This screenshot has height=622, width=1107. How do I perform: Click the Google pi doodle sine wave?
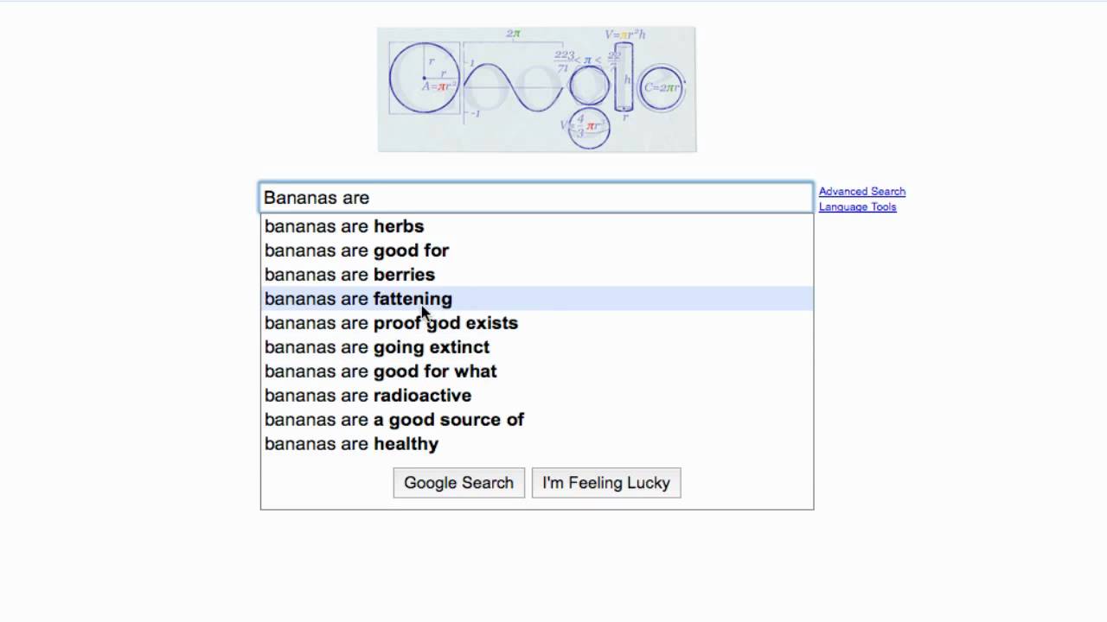point(512,86)
